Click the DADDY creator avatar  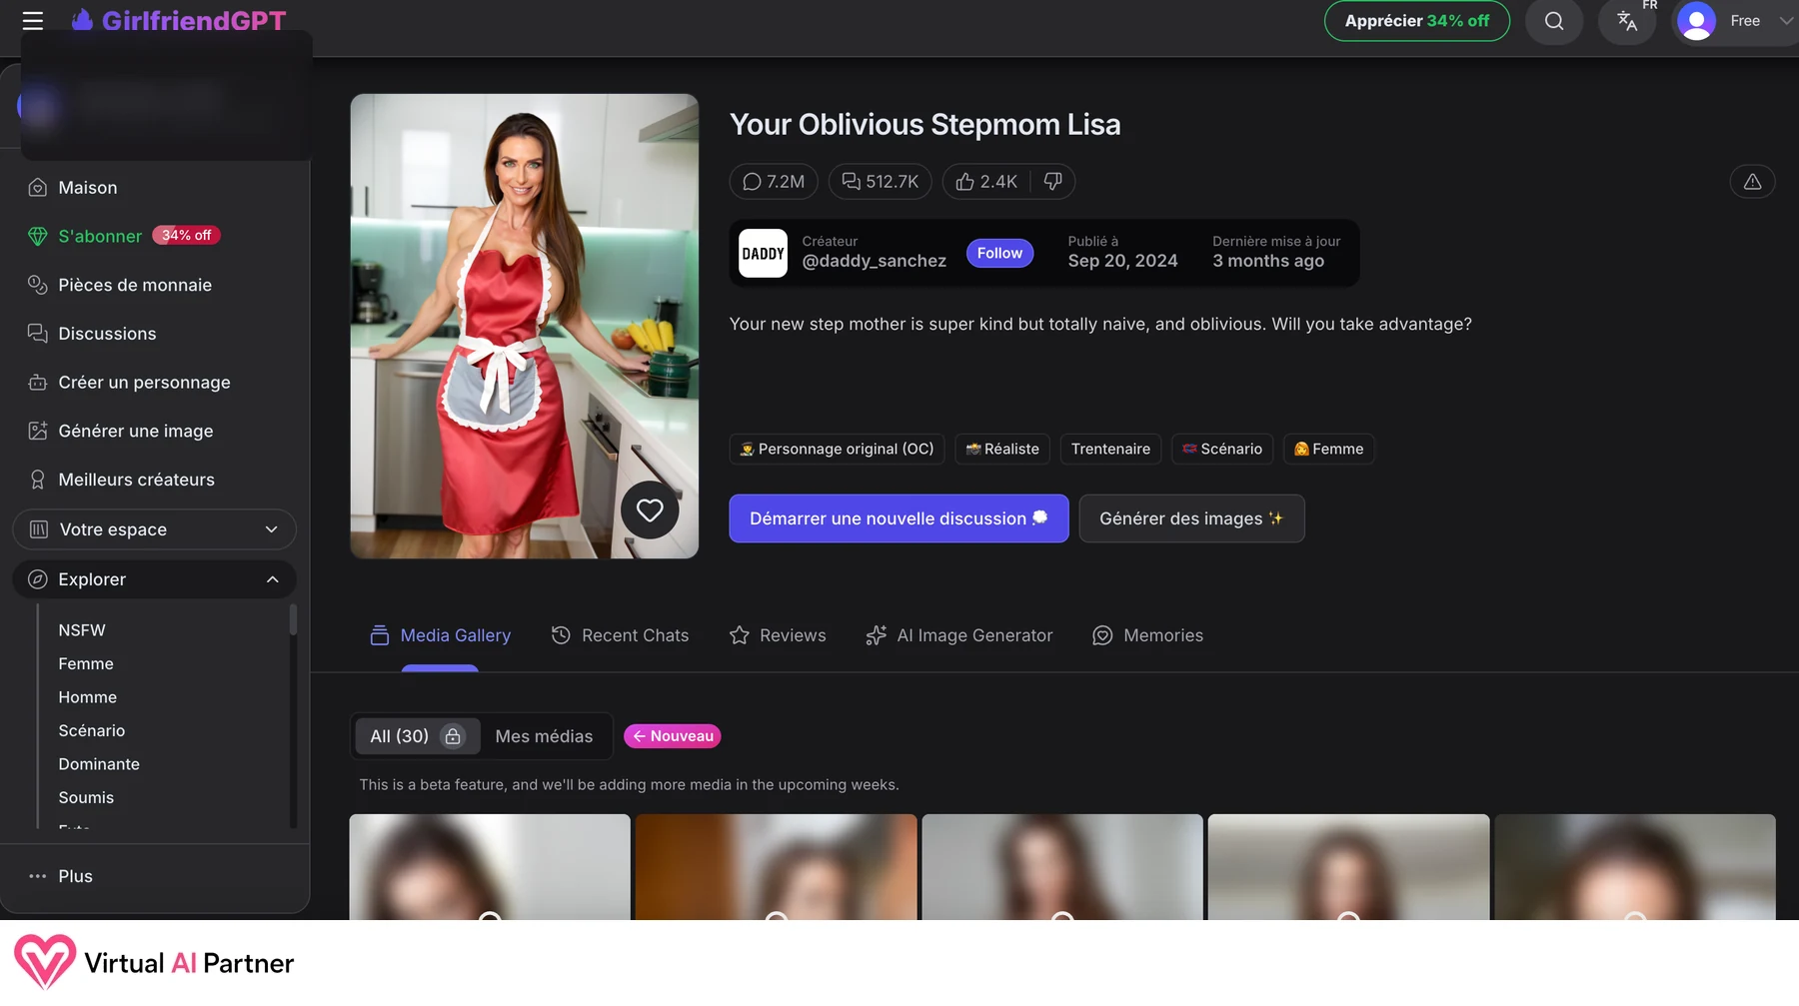click(x=763, y=254)
